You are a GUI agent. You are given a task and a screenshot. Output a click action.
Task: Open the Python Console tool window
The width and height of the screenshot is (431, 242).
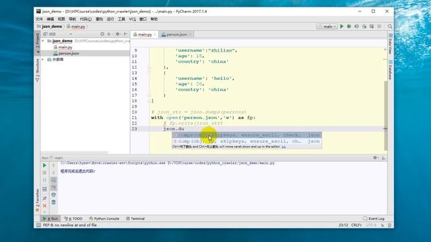(x=104, y=218)
